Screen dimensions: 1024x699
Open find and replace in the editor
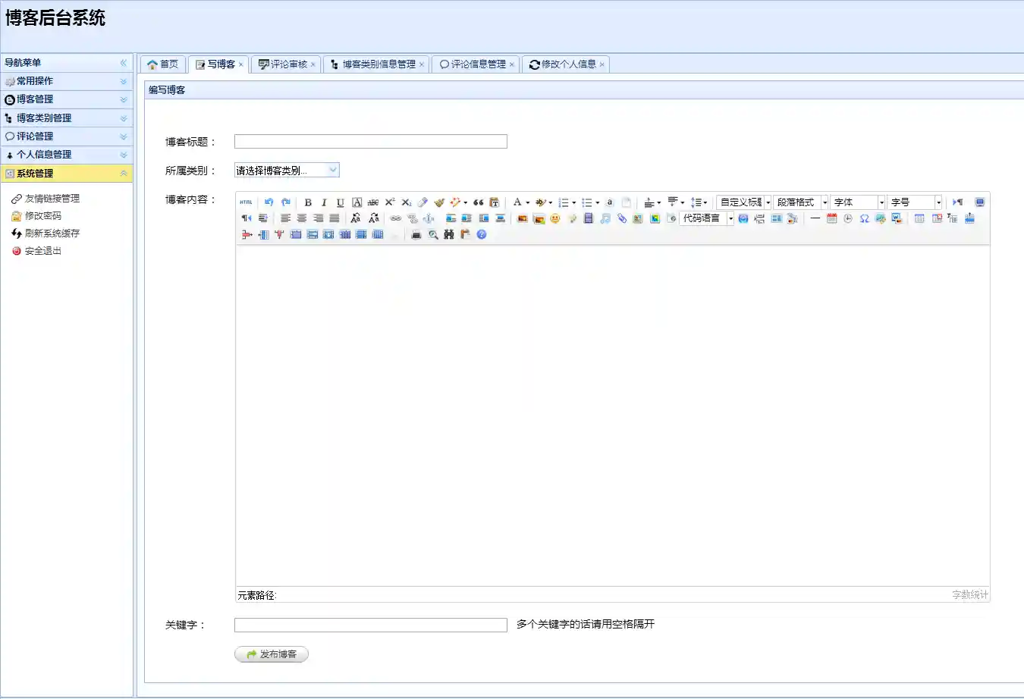(x=448, y=236)
